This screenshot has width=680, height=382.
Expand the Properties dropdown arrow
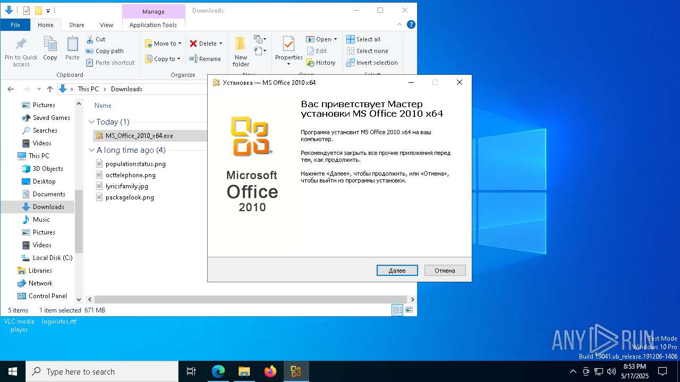(288, 64)
